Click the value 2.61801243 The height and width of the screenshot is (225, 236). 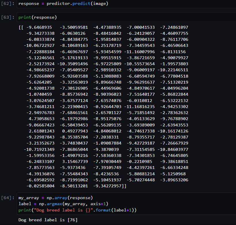pyautogui.click(x=41, y=131)
